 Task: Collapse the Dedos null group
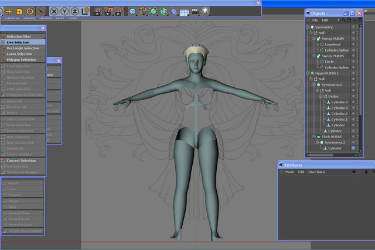(321, 97)
